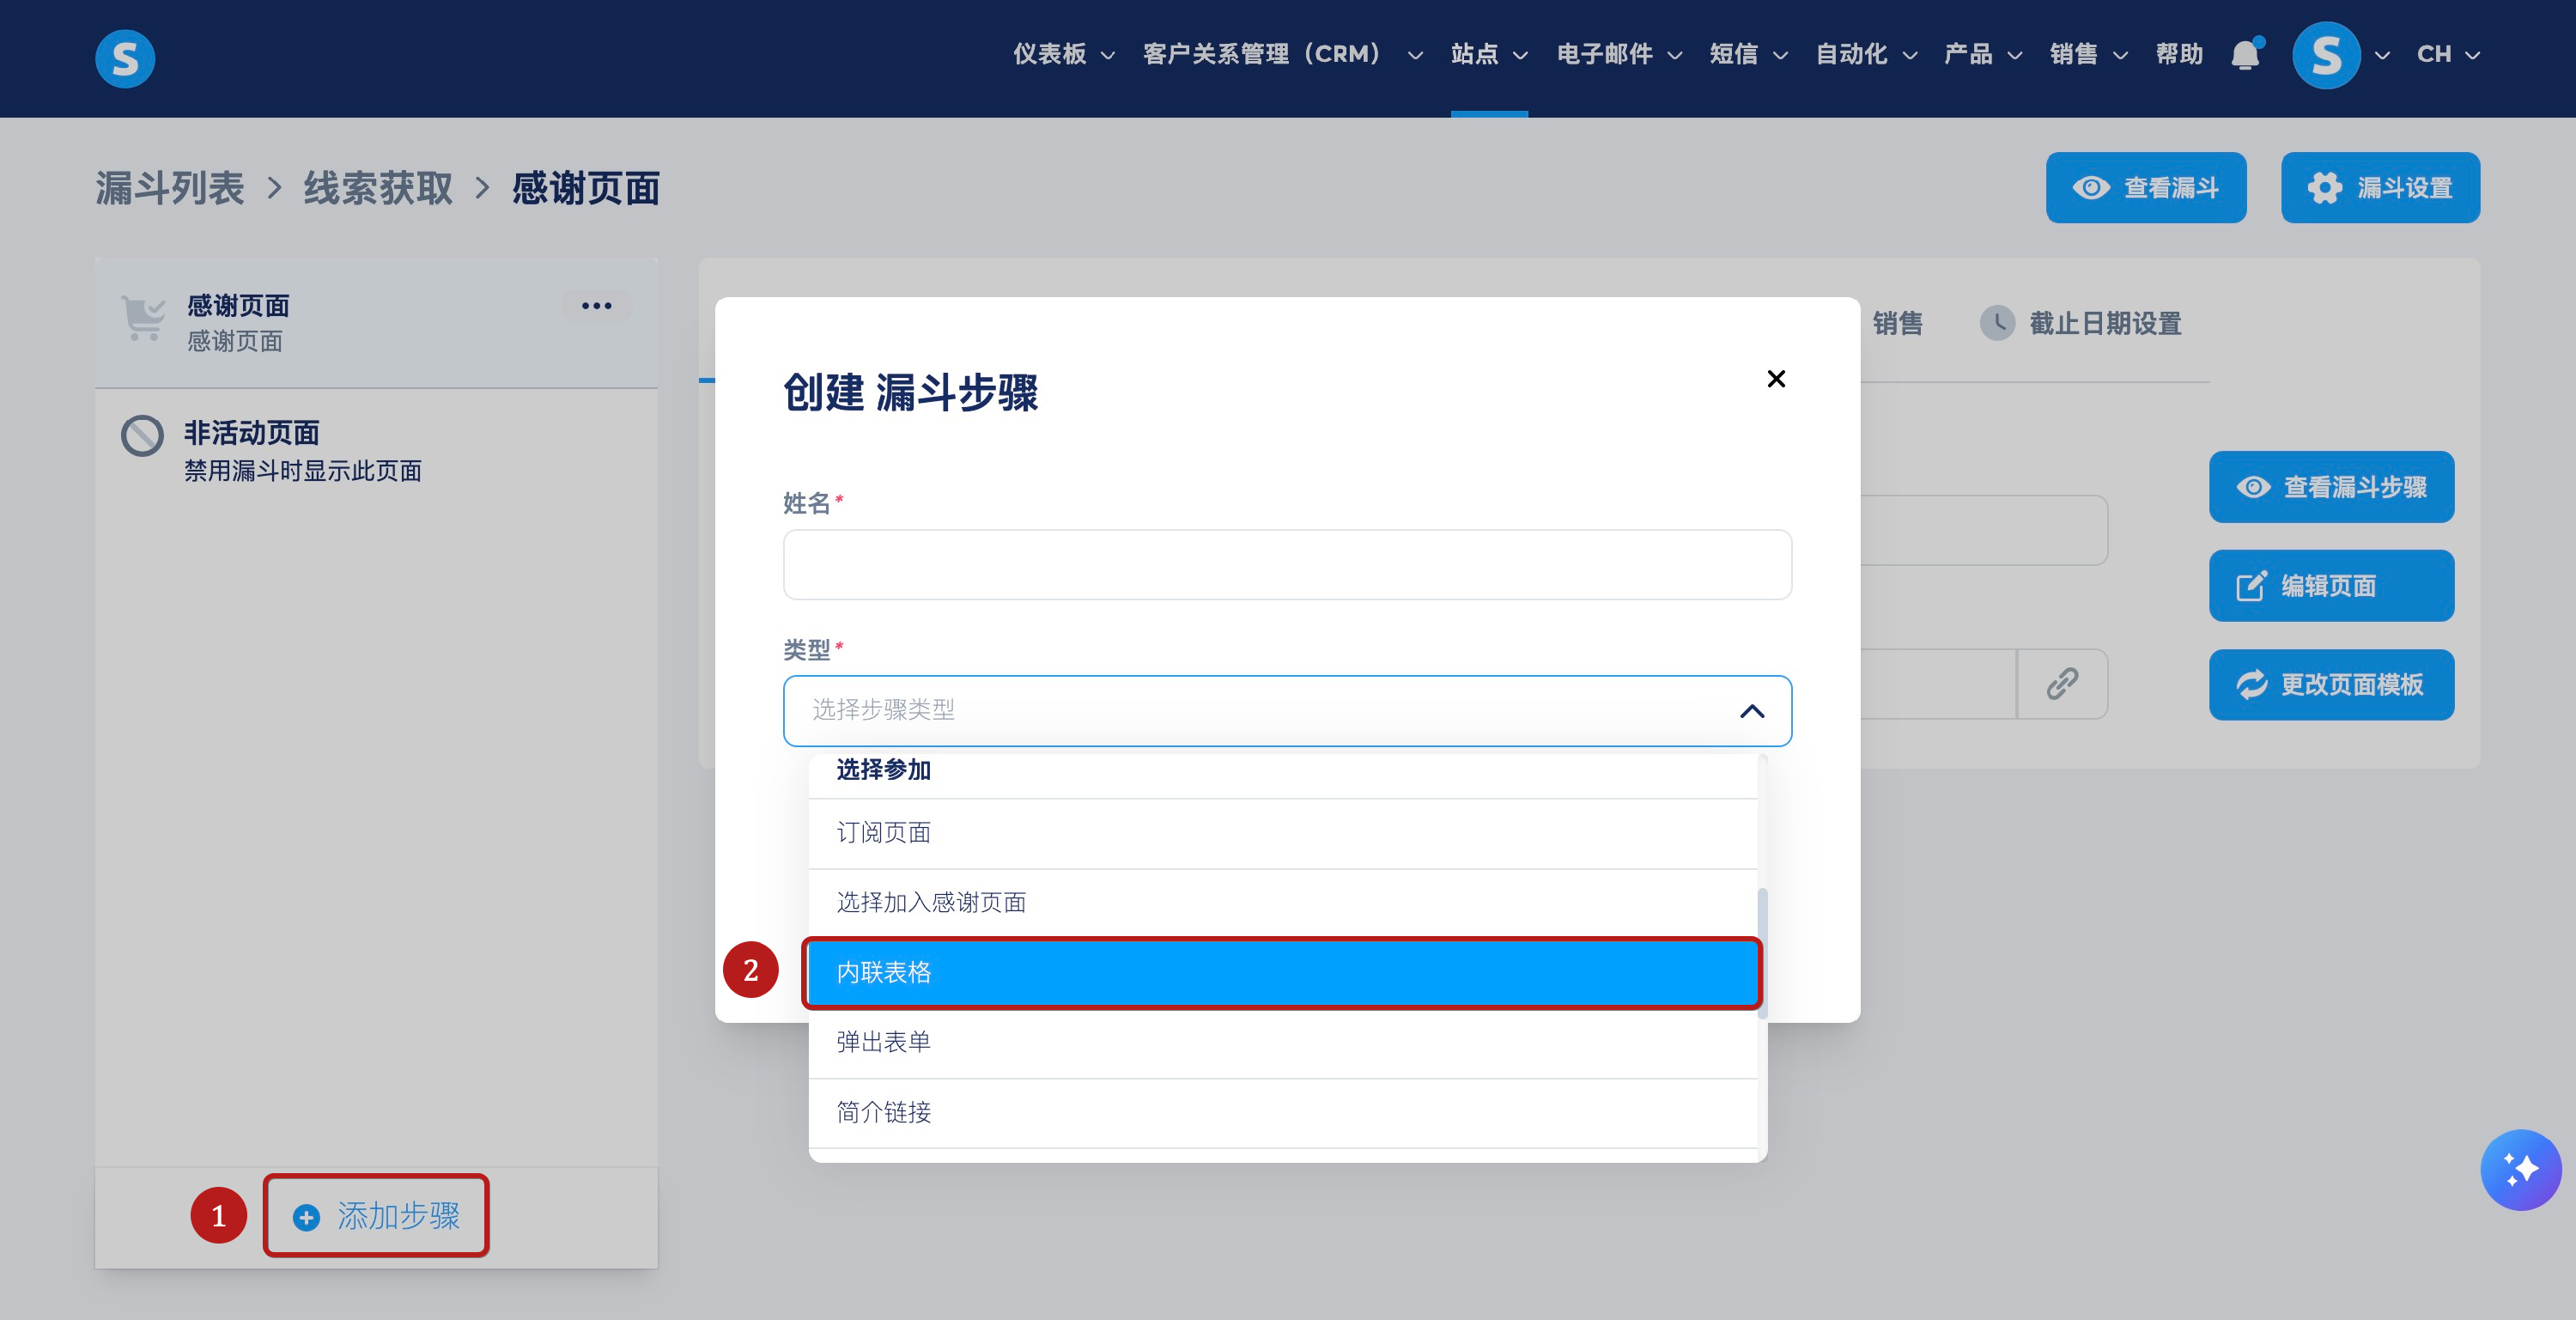Image resolution: width=2576 pixels, height=1320 pixels.
Task: Click the notification bell icon
Action: tap(2245, 54)
